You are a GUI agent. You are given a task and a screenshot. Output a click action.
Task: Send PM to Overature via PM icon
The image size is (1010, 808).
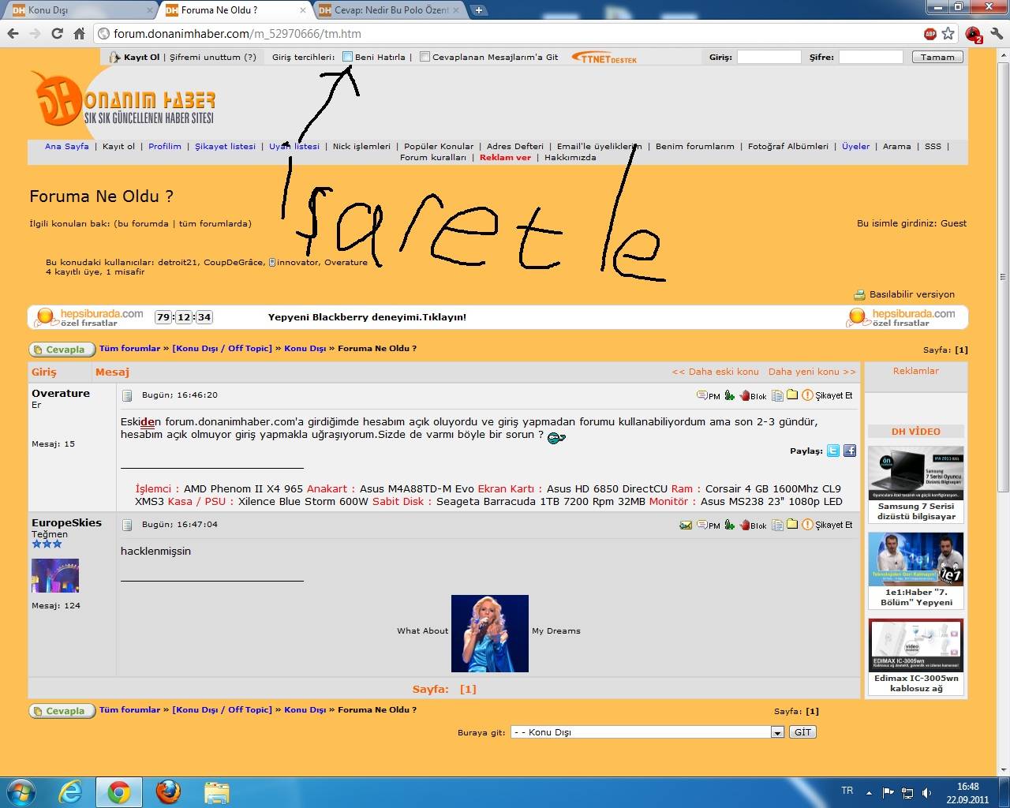[x=708, y=395]
